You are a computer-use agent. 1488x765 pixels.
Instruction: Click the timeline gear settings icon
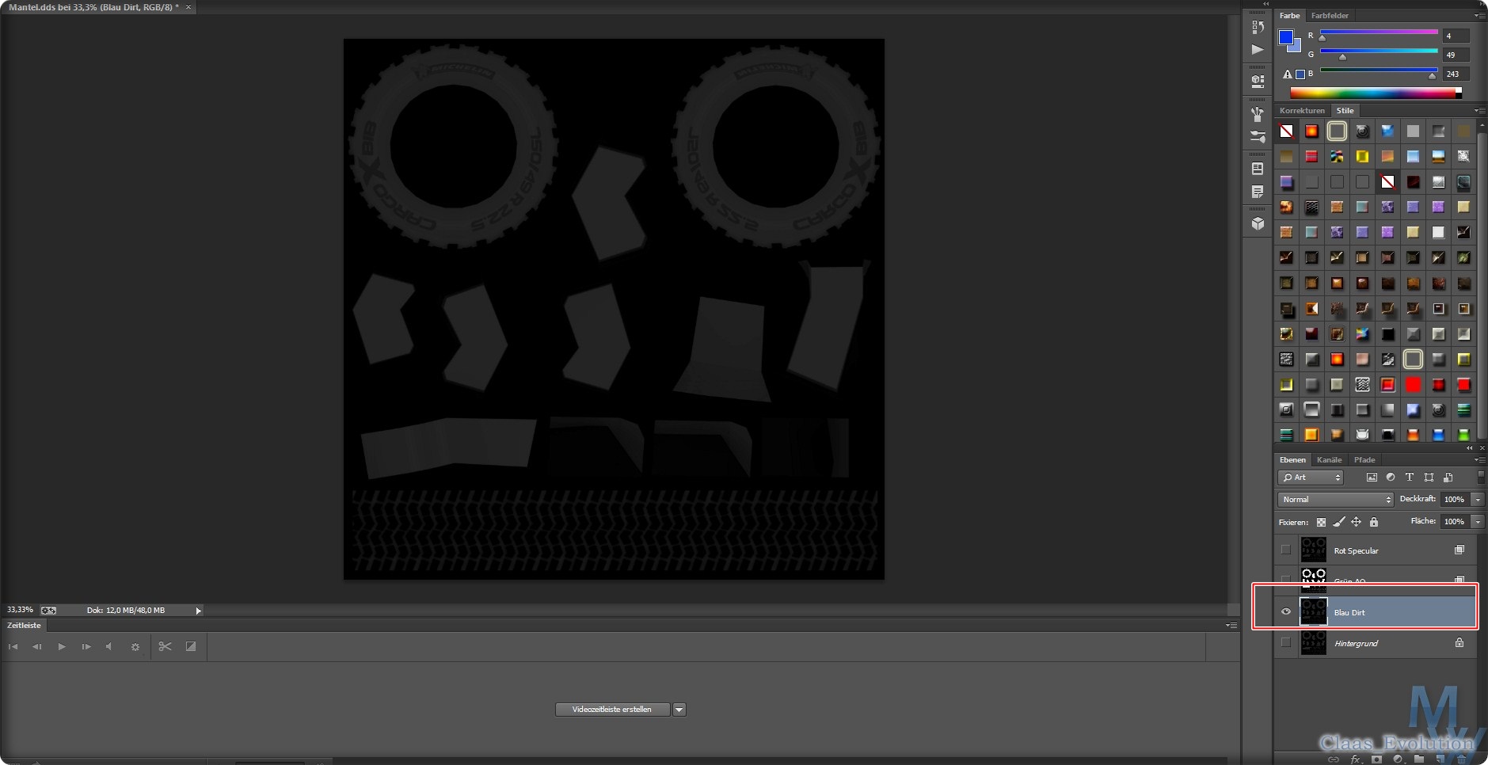point(135,646)
